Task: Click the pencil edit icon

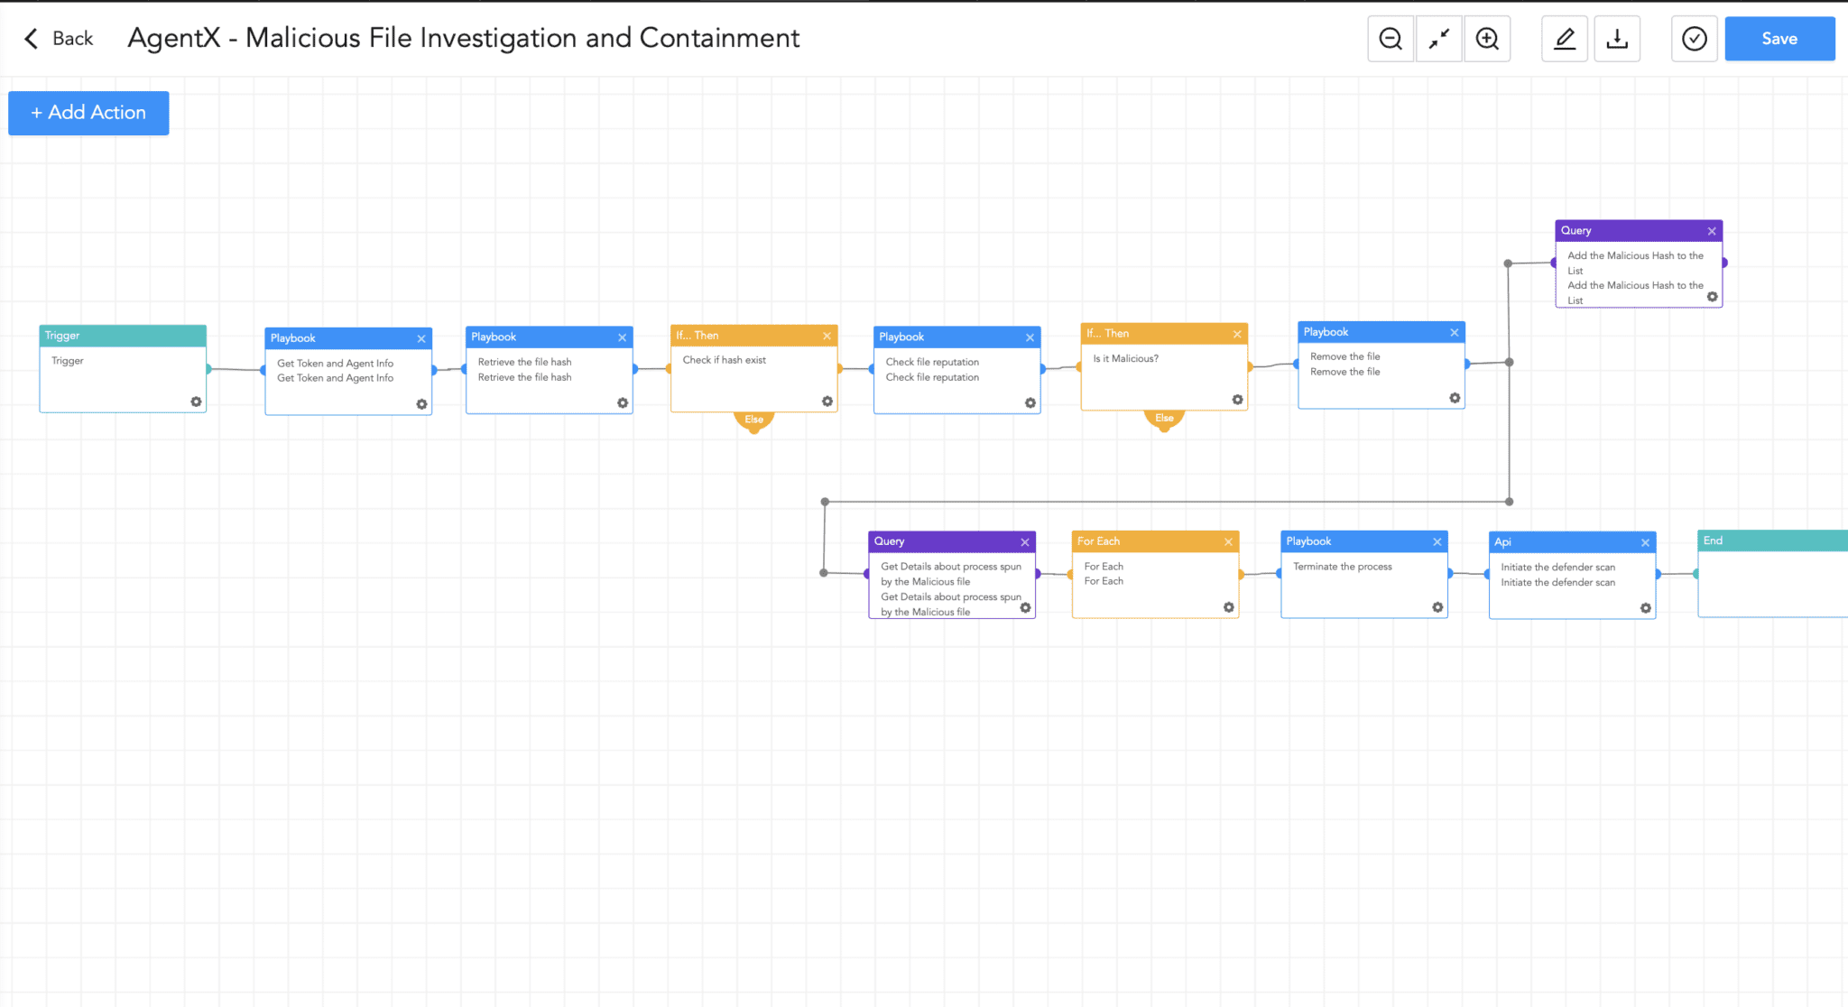Action: [1565, 39]
